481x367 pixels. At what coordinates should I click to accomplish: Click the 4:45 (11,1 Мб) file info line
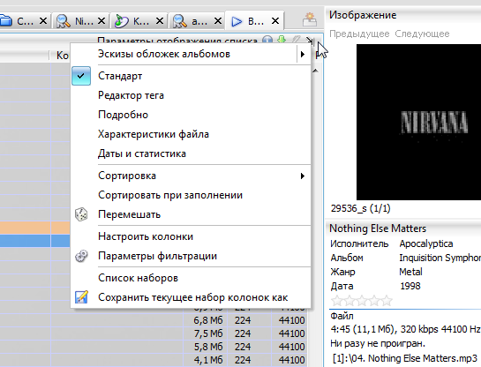[x=405, y=329]
